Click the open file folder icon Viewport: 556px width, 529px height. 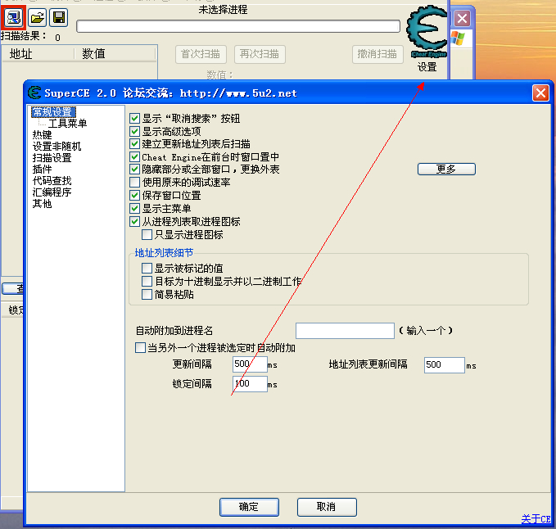(x=37, y=17)
